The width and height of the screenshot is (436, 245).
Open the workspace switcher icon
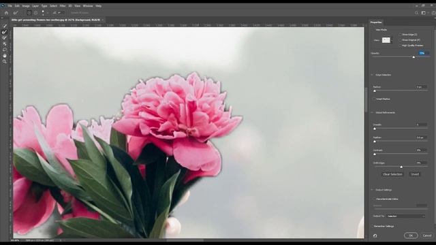(x=424, y=13)
